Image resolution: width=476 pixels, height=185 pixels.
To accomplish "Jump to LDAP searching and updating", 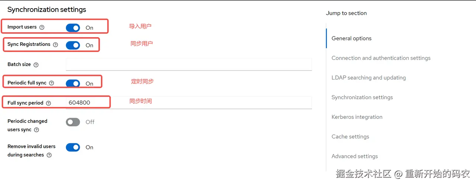I will [x=369, y=78].
